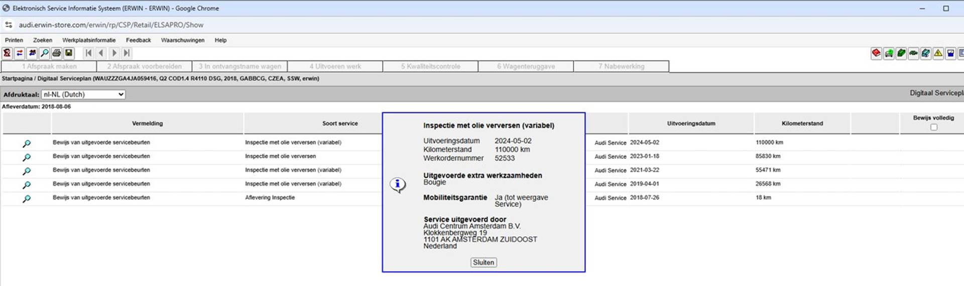Open the Werkplaatsinformatie menu

[89, 40]
